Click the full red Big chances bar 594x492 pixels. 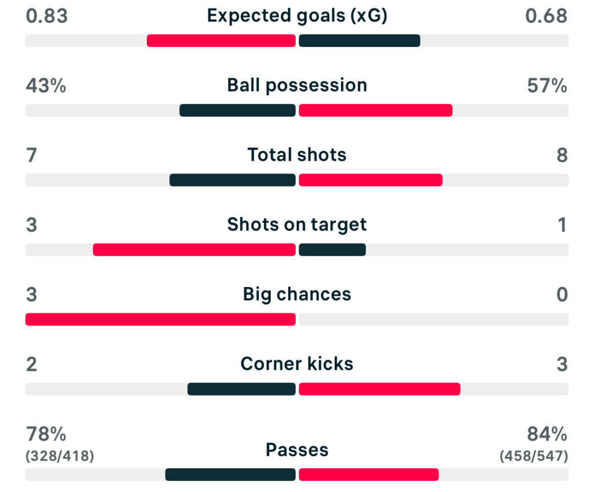coord(160,319)
